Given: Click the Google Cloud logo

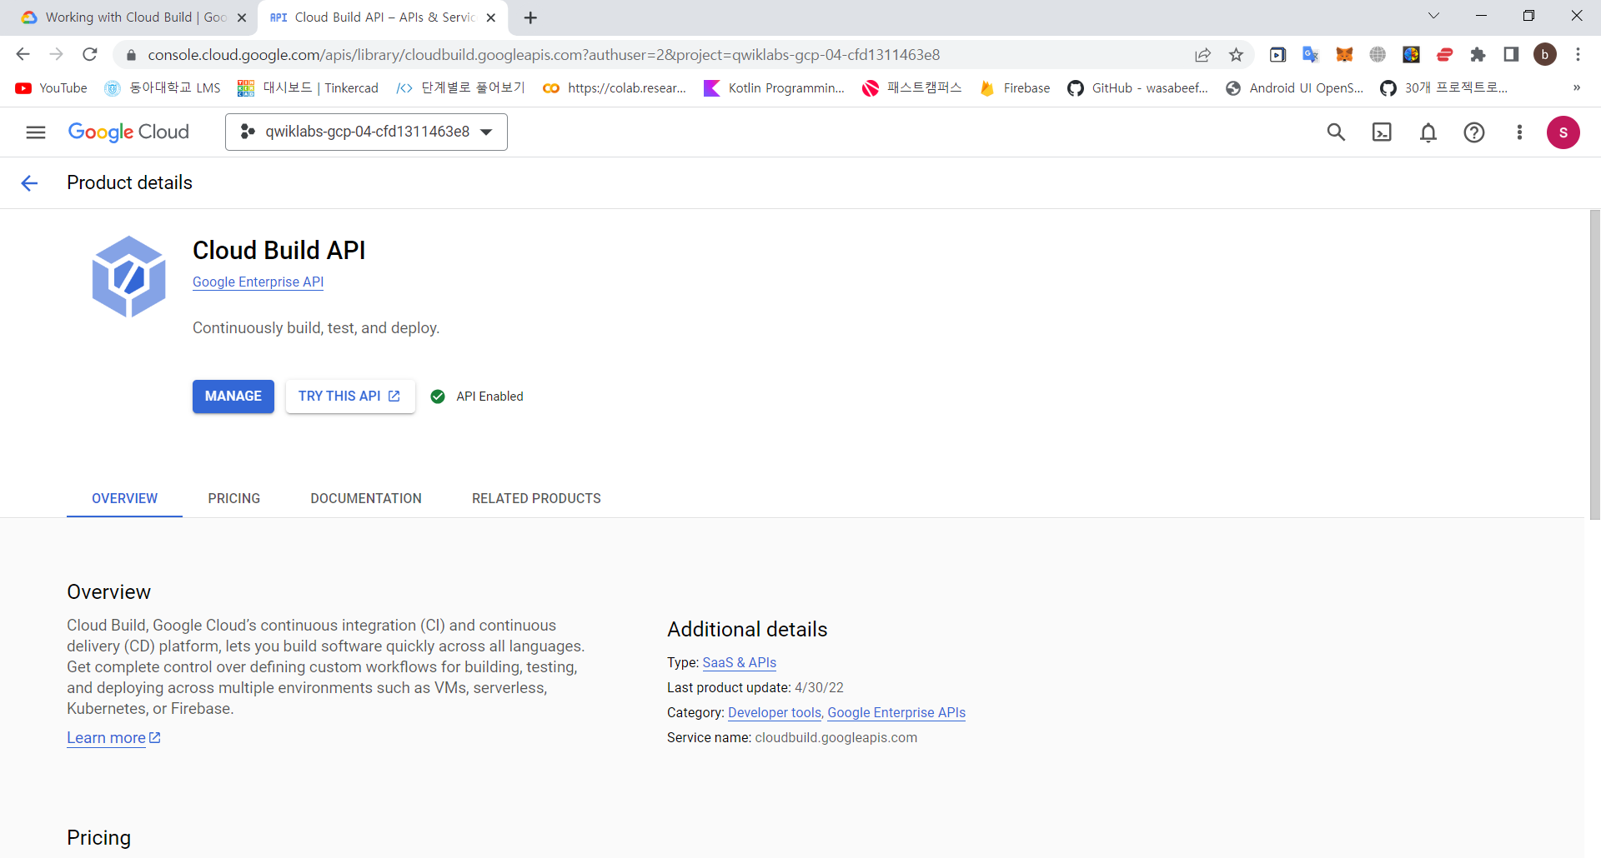Looking at the screenshot, I should pyautogui.click(x=128, y=132).
